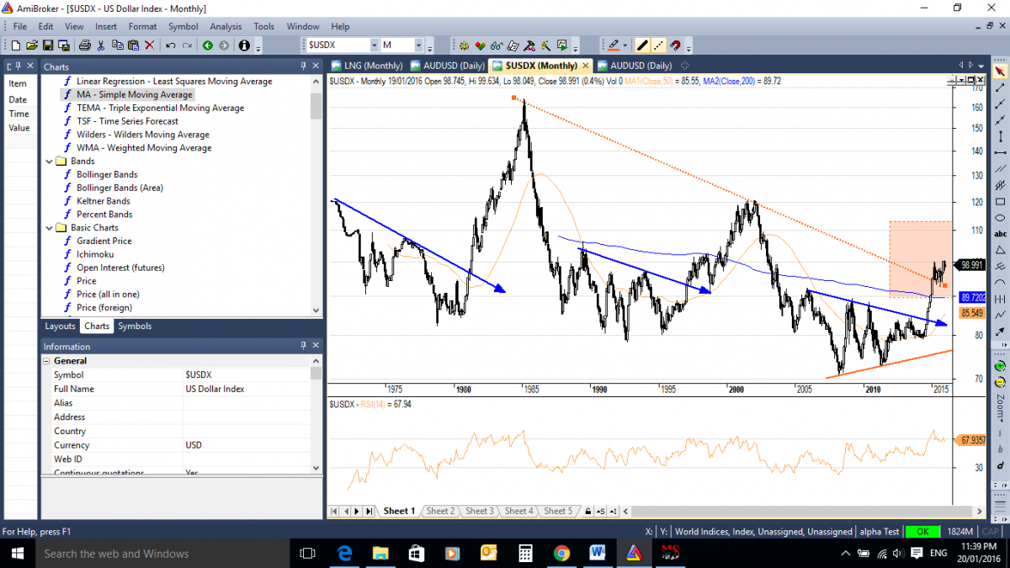Click the Cut scissors icon
Screen dimensions: 1010x568
[x=99, y=45]
